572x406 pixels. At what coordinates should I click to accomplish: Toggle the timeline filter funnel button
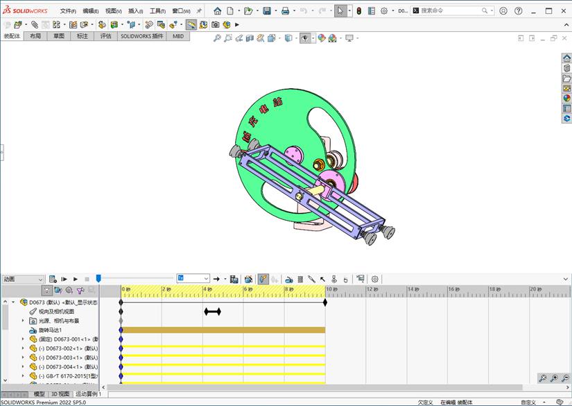(46, 291)
